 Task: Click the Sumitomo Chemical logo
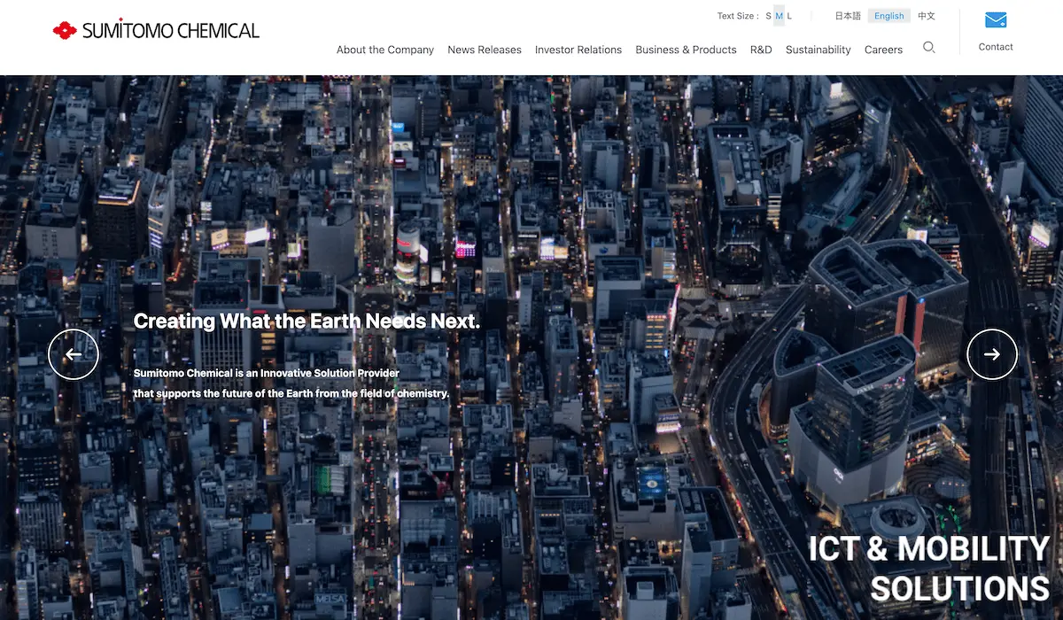click(x=156, y=30)
